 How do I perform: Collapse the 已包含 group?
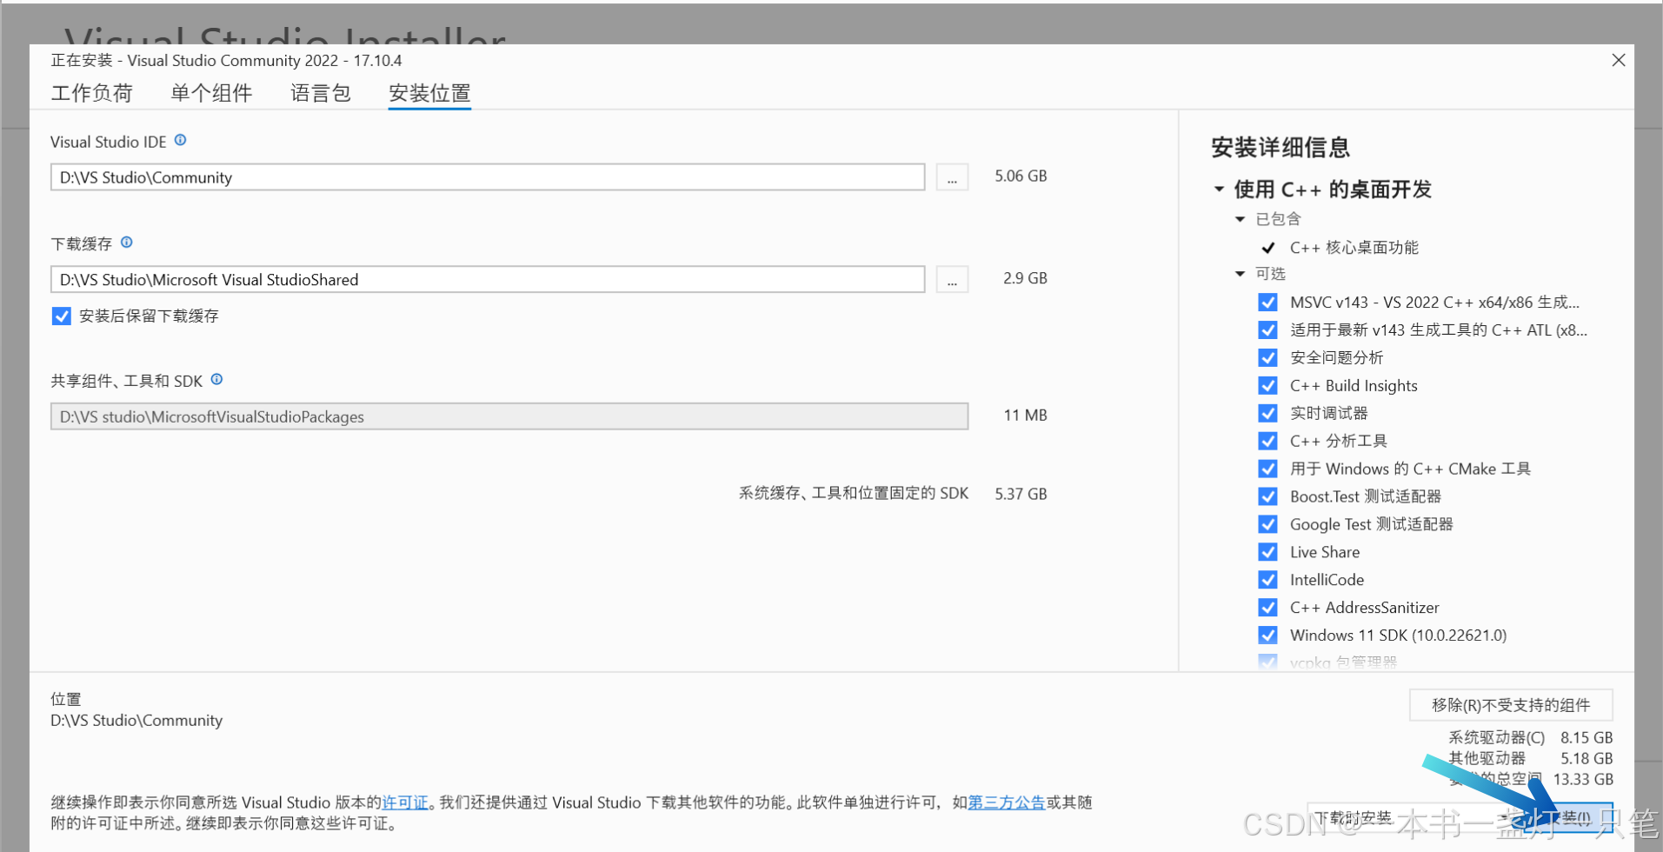click(x=1241, y=219)
